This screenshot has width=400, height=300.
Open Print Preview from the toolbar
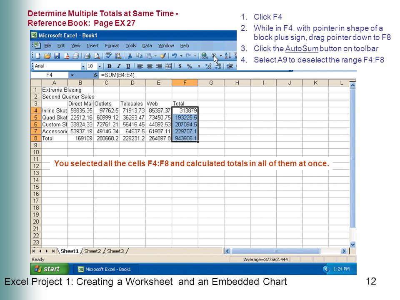(x=97, y=55)
